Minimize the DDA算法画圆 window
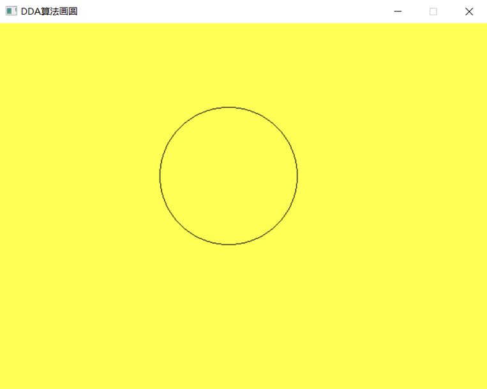 click(x=398, y=11)
